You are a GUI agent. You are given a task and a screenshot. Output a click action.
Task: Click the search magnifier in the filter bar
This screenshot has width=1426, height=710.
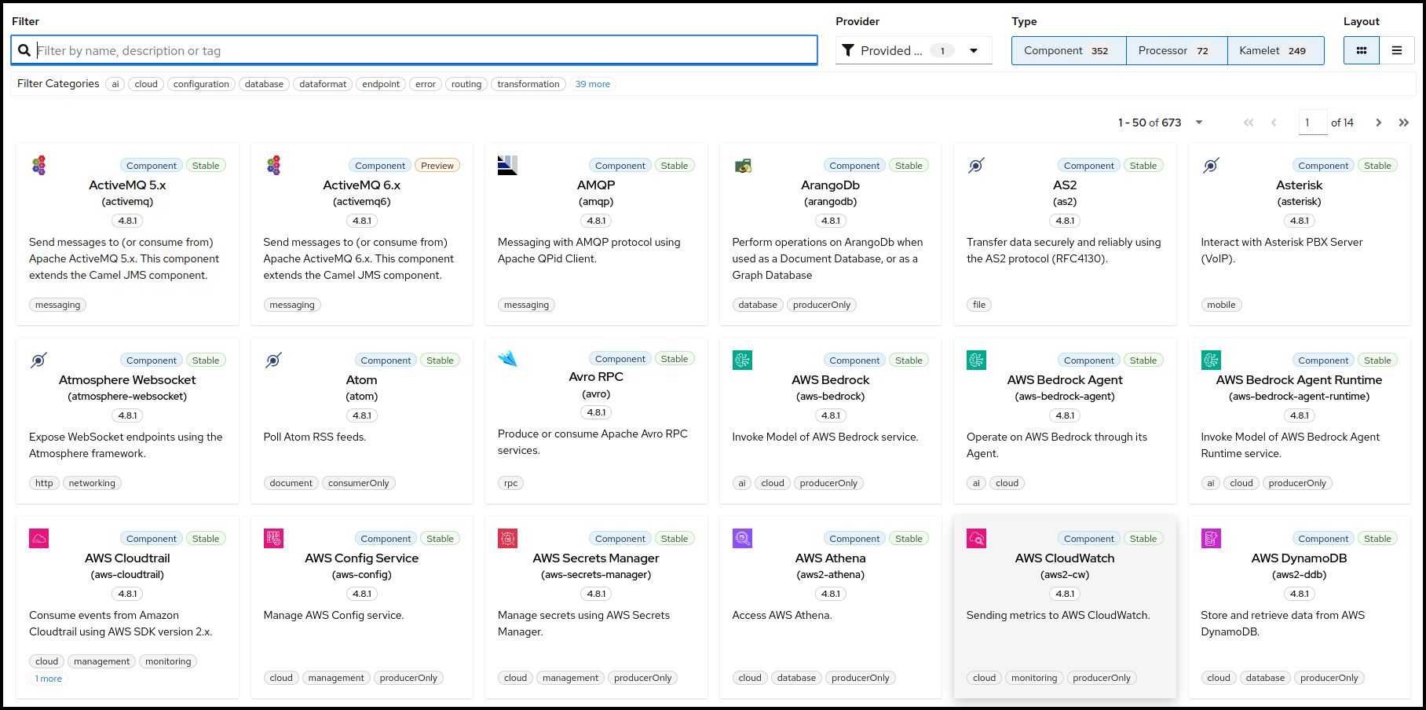(x=24, y=50)
